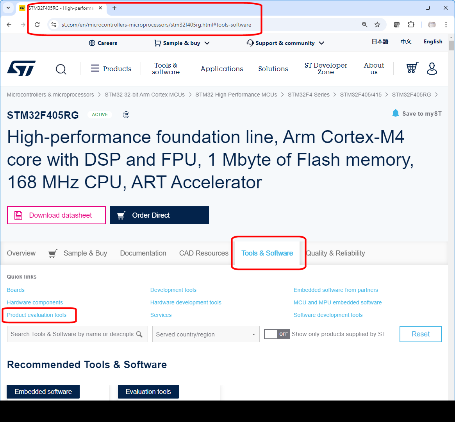Select the Evaluation tools tab

click(x=148, y=392)
